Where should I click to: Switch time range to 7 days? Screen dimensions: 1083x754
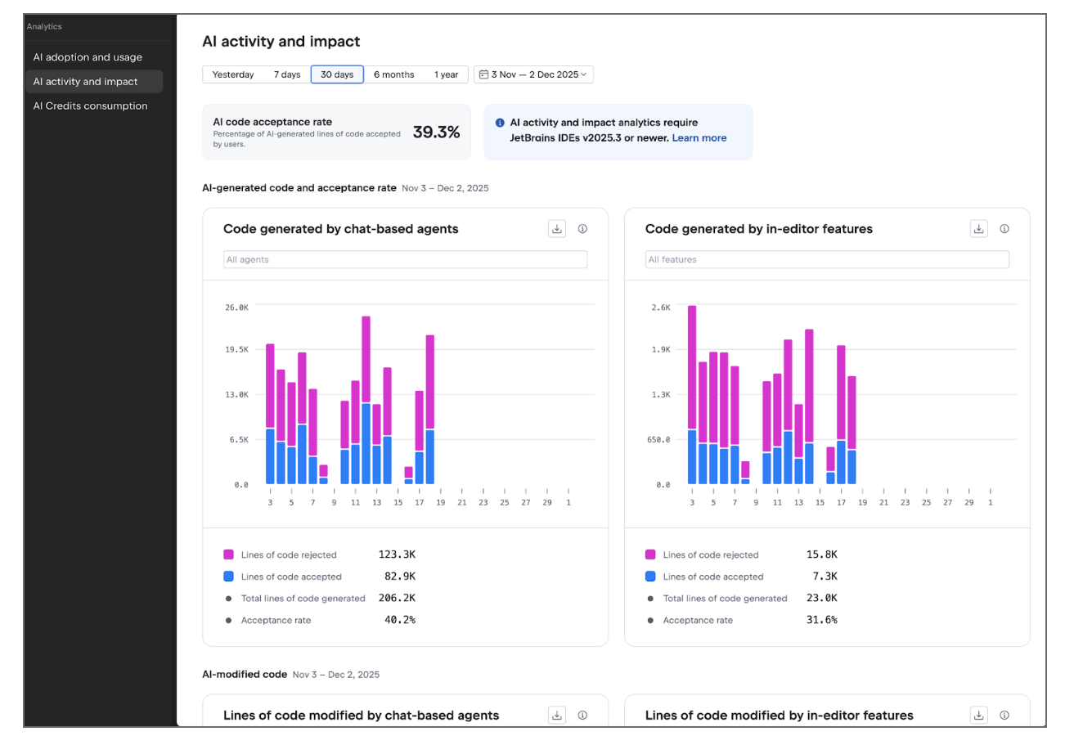pos(287,74)
